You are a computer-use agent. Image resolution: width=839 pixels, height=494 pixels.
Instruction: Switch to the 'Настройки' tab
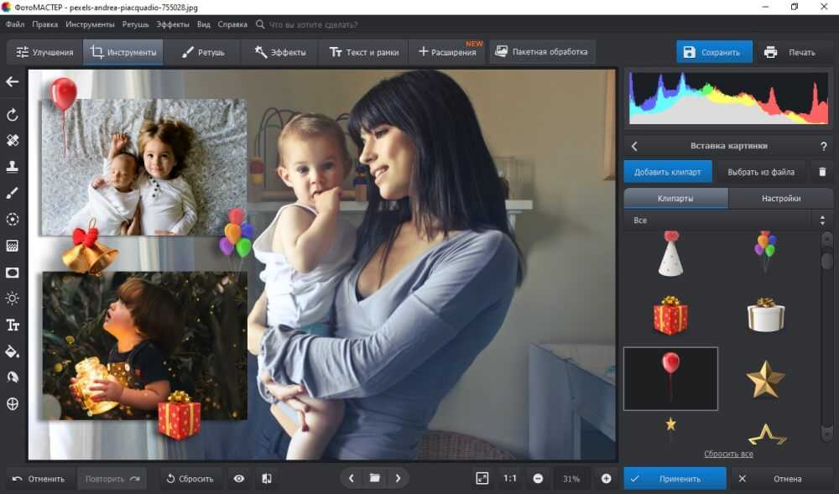780,199
